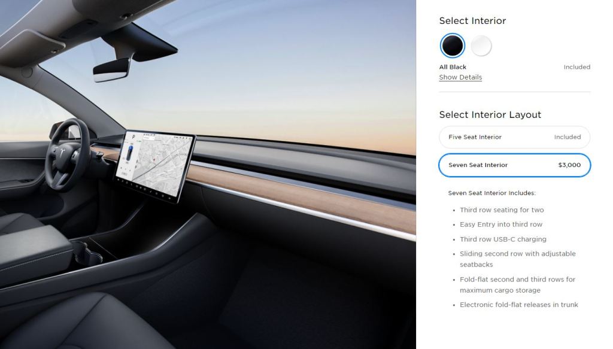
Task: Open the Show Details link
Action: (x=460, y=77)
